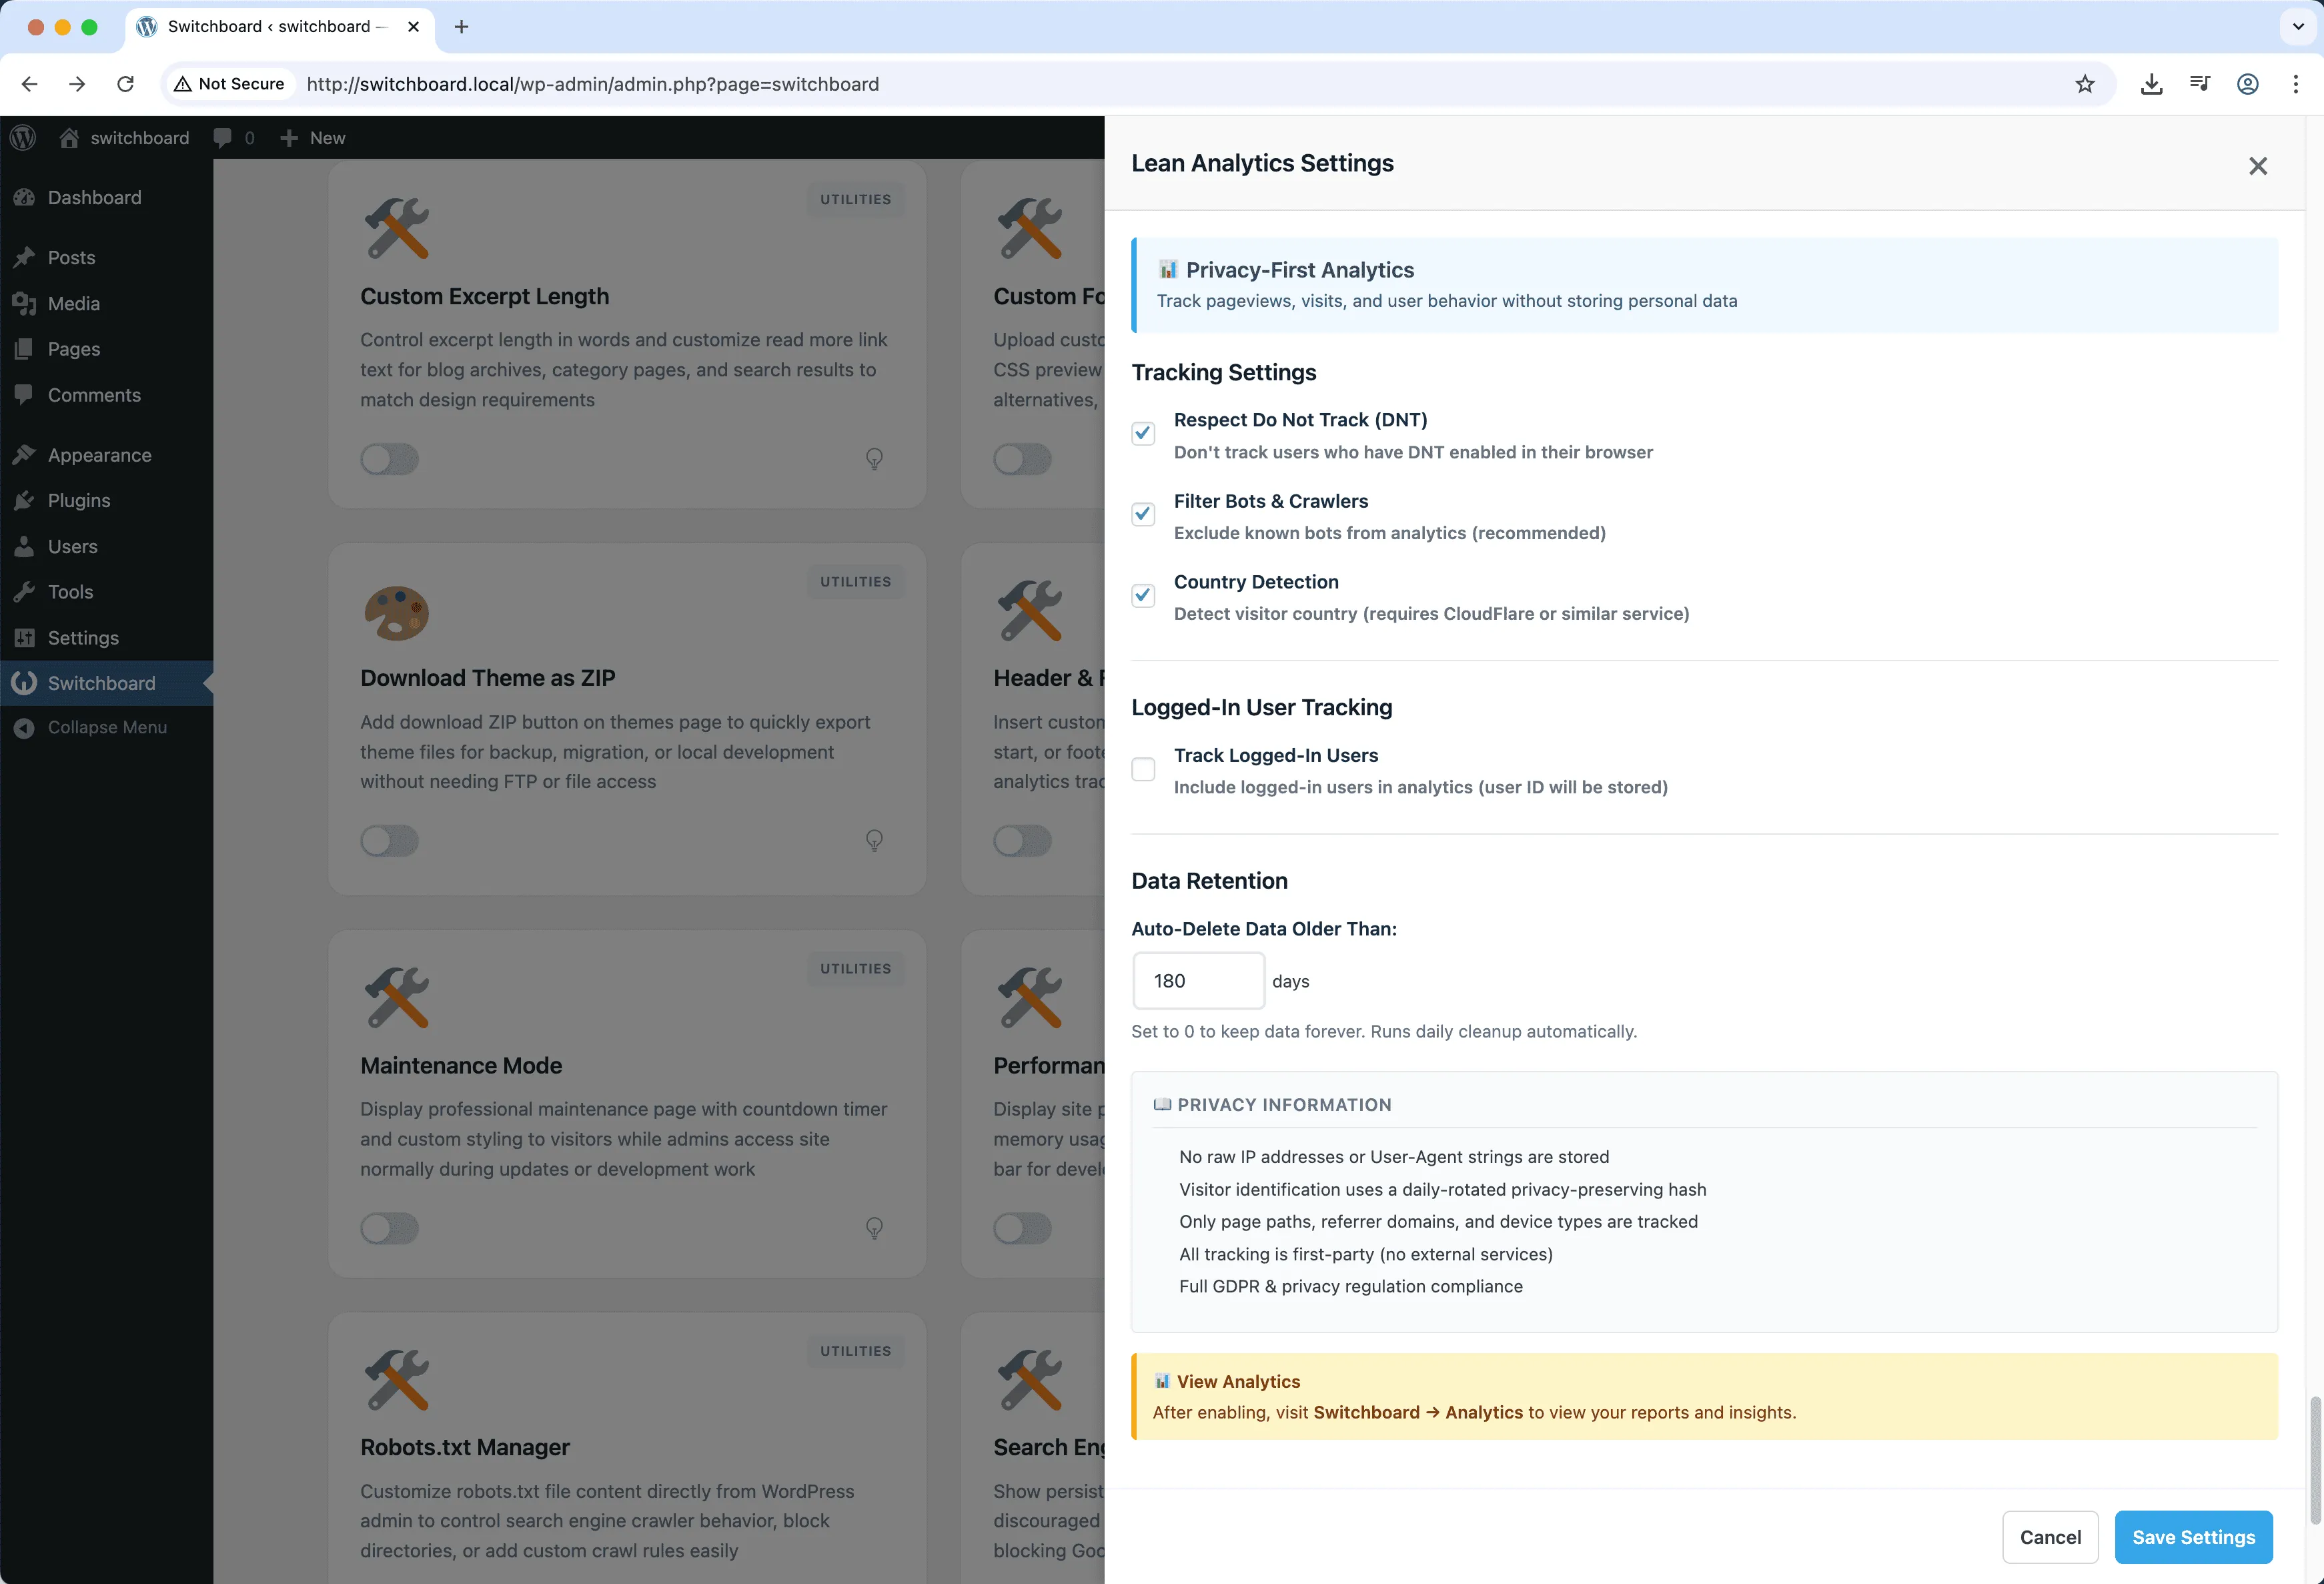This screenshot has width=2324, height=1584.
Task: Click the lightbulb hint on Custom Excerpt Length
Action: point(874,459)
